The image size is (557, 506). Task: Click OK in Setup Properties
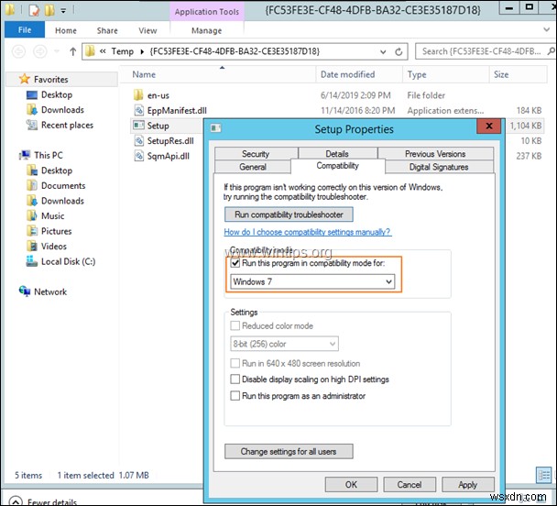(351, 484)
